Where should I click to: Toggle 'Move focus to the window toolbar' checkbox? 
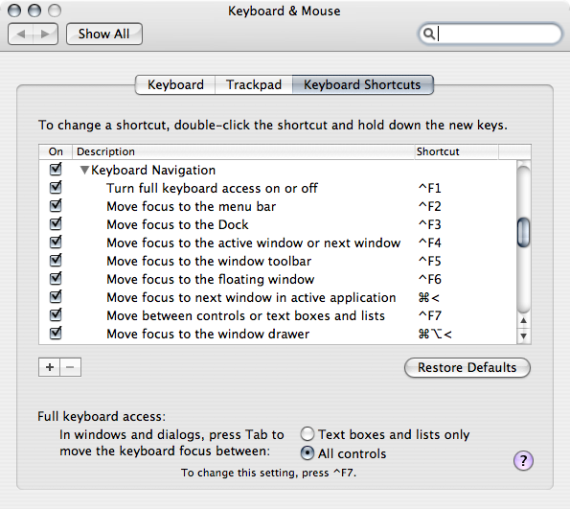click(56, 260)
